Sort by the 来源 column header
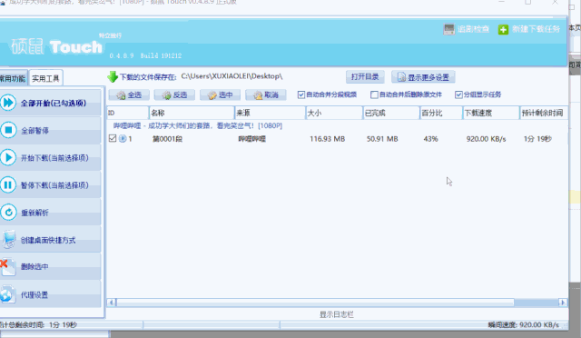This screenshot has height=338, width=581. (x=271, y=113)
